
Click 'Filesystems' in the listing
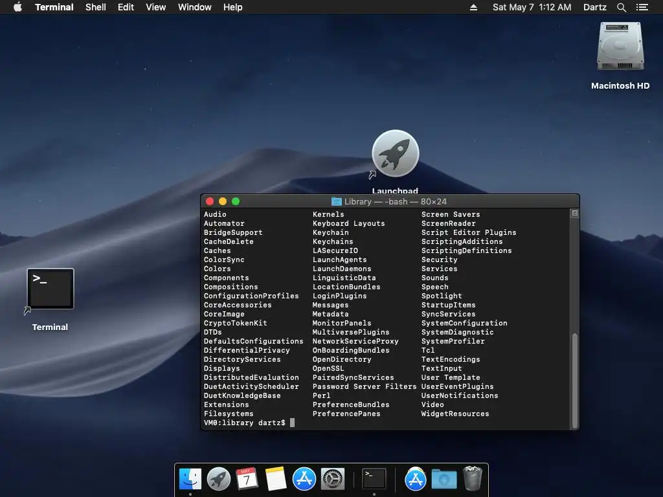229,414
